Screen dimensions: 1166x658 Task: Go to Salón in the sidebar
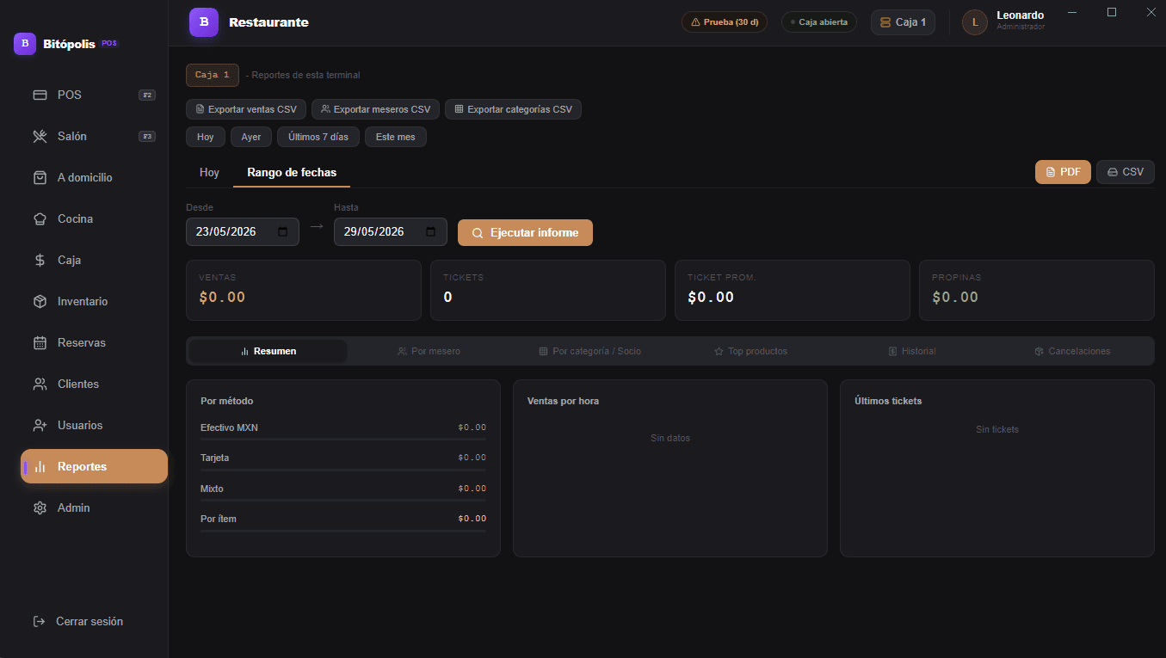[x=94, y=136]
